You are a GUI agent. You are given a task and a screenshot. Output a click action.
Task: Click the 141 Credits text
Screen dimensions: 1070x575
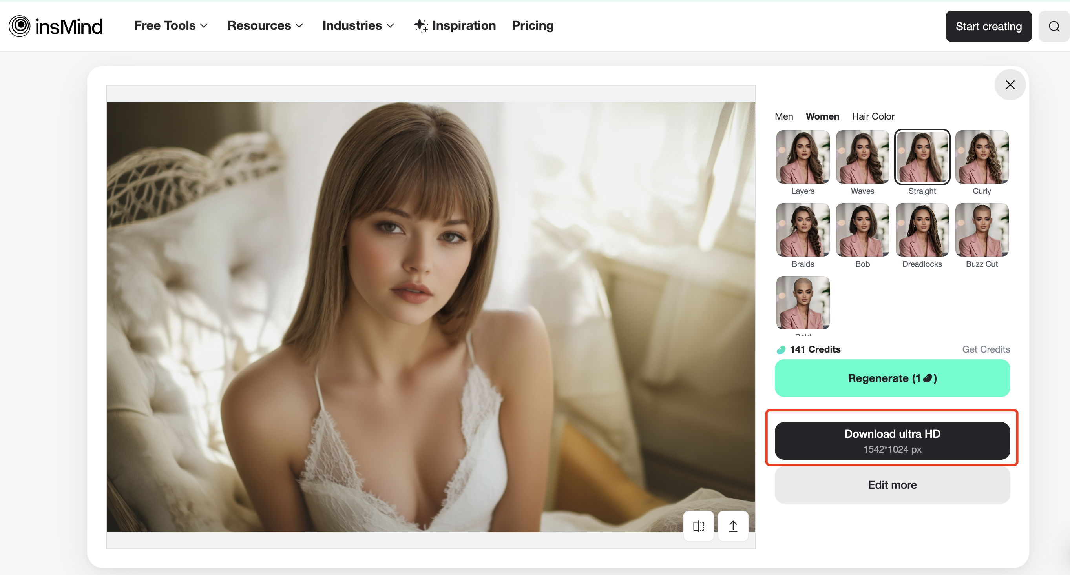(815, 349)
